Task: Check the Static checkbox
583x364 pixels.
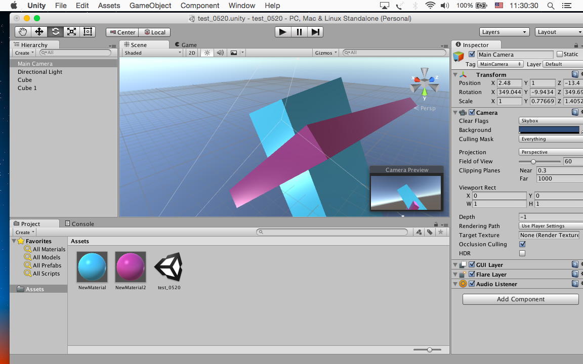Action: point(559,54)
